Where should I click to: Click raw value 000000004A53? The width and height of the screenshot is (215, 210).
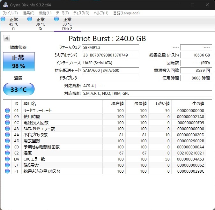(x=190, y=159)
